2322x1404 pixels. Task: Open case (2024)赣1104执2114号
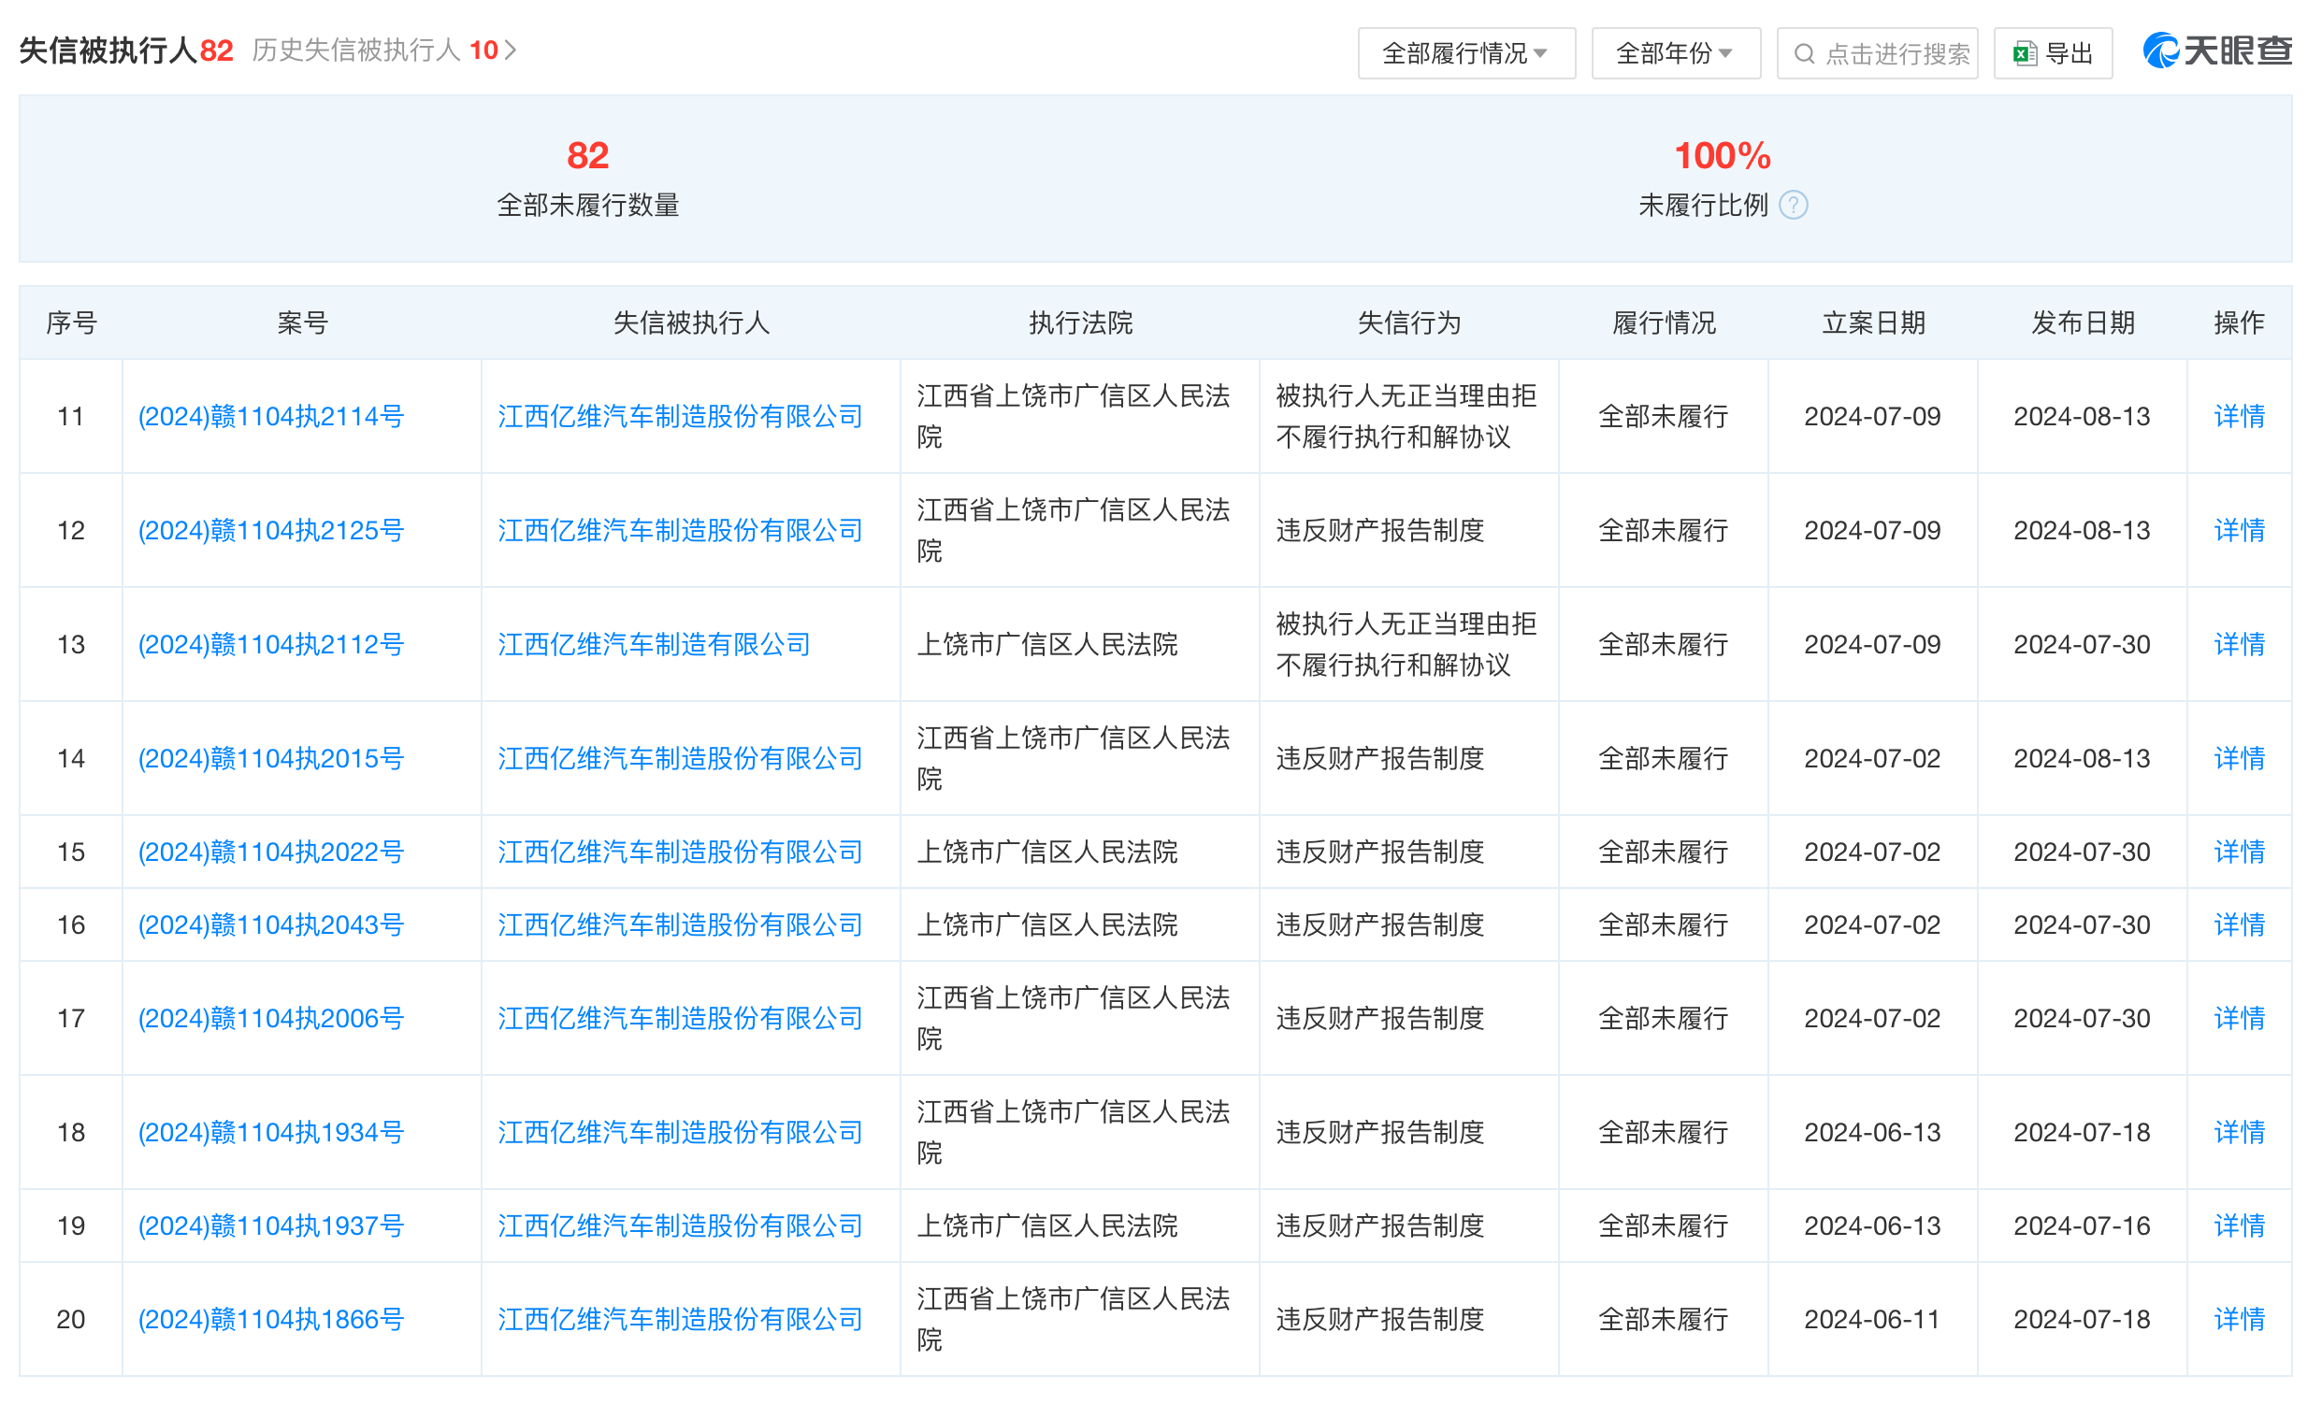(271, 416)
